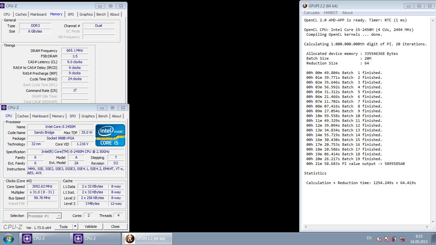This screenshot has height=245, width=436.
Task: Click the muted volume tray icon
Action: coord(379,239)
